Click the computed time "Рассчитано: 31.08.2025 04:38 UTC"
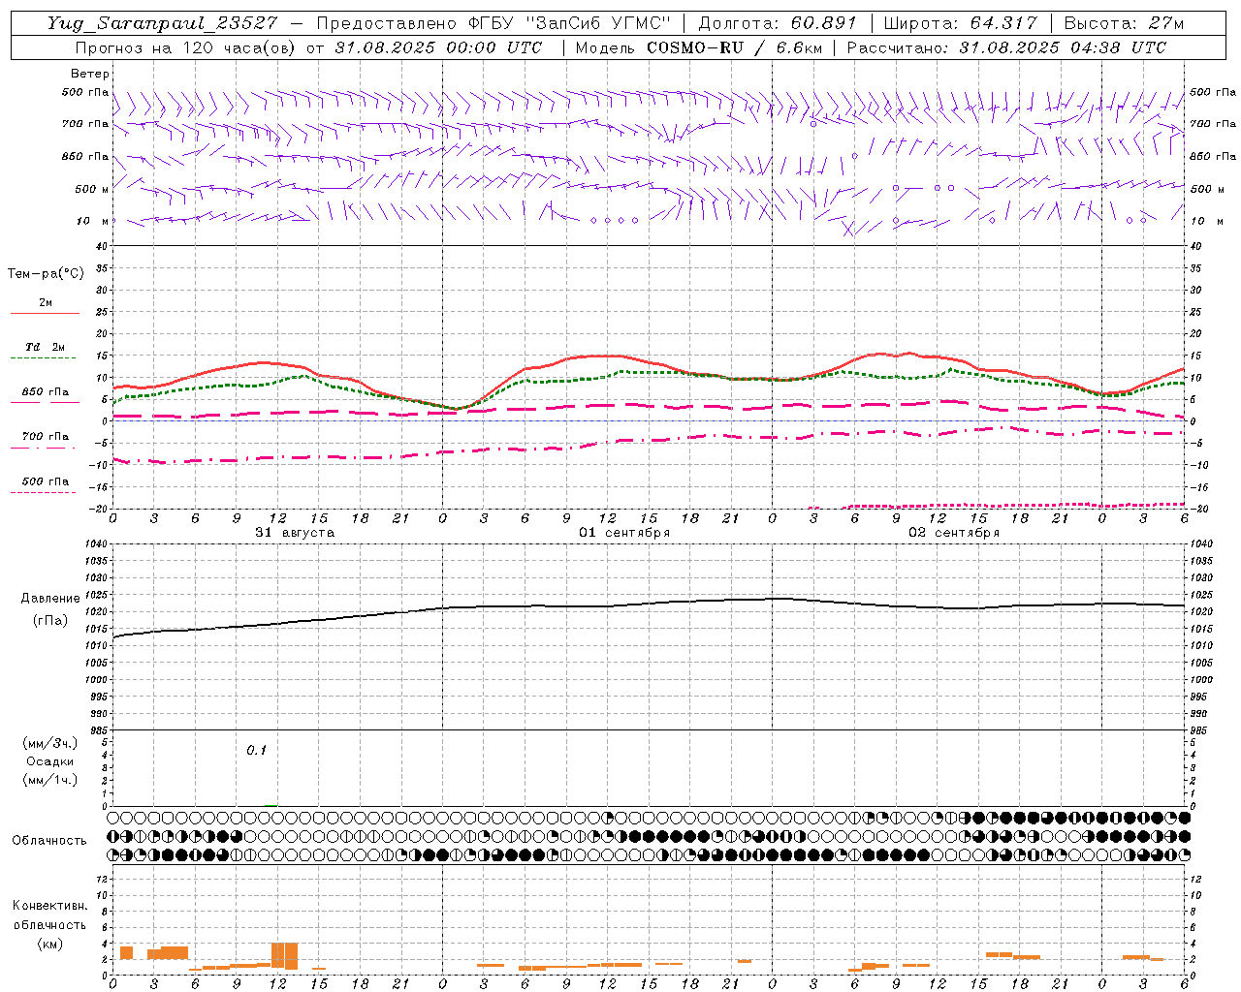 (x=1006, y=47)
